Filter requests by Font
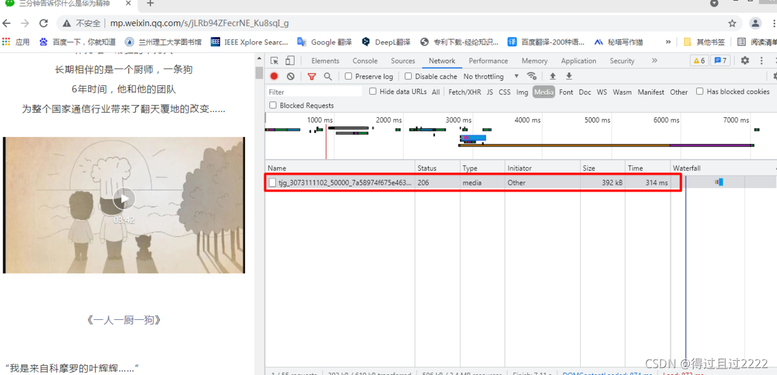This screenshot has height=375, width=777. tap(566, 92)
